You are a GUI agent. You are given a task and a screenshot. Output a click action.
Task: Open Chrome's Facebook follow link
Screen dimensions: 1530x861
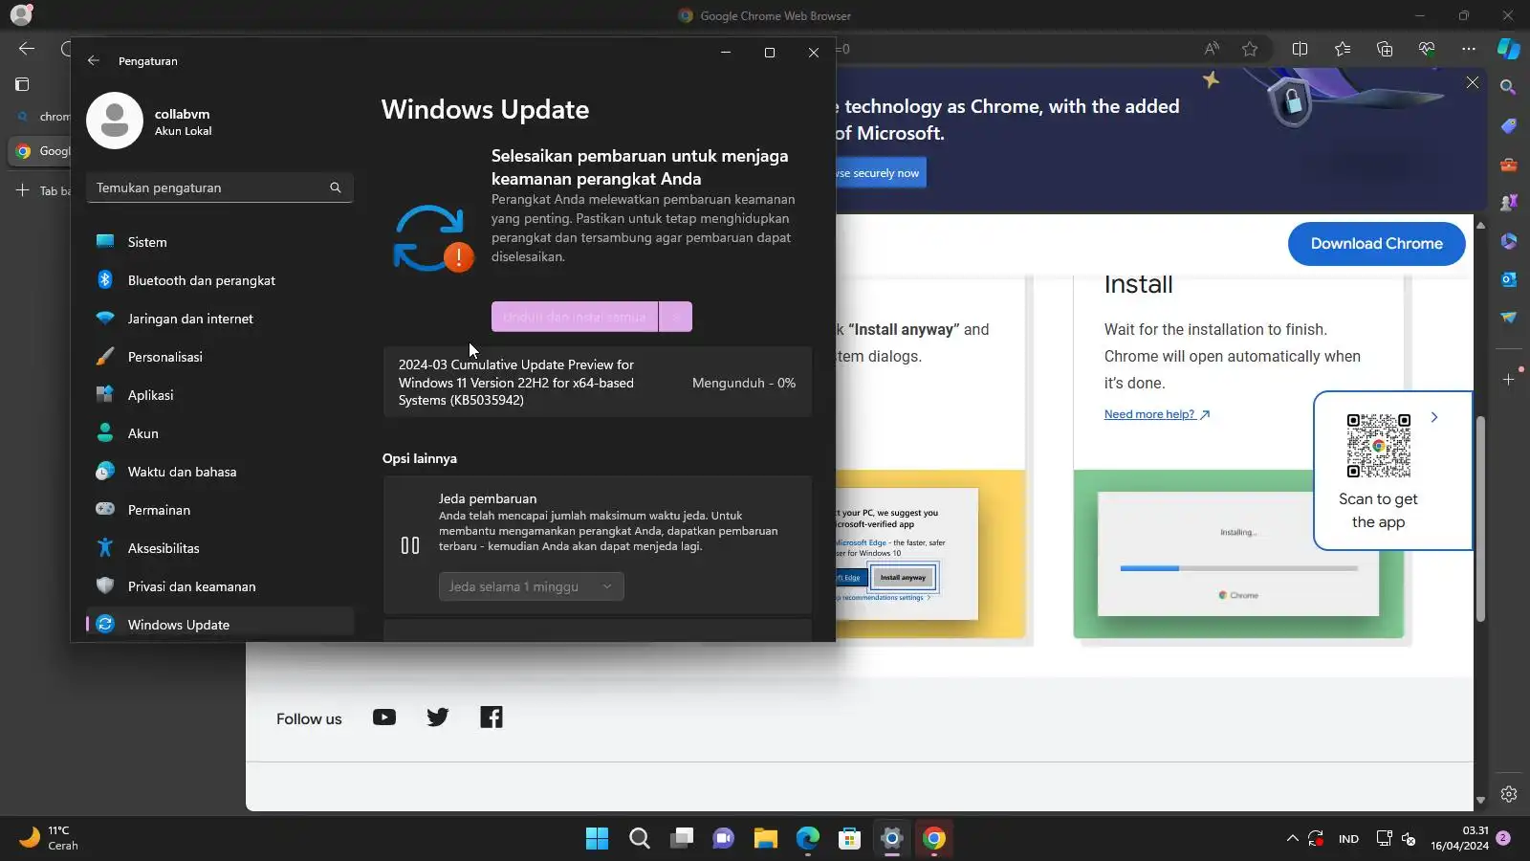pyautogui.click(x=492, y=717)
